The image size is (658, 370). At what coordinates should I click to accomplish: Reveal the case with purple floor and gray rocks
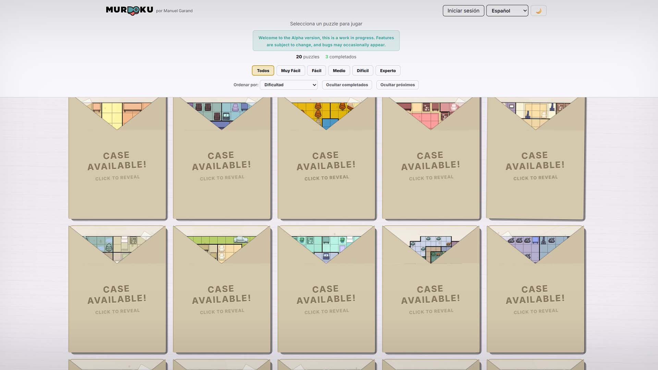535,289
